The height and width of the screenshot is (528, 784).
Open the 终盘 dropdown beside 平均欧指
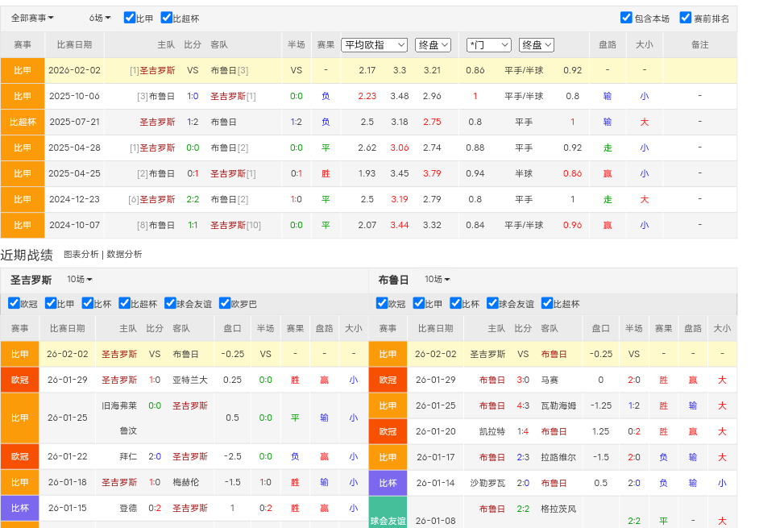point(433,45)
